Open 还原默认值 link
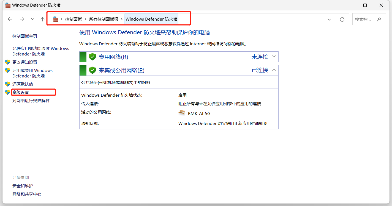The width and height of the screenshot is (392, 206). [x=23, y=84]
